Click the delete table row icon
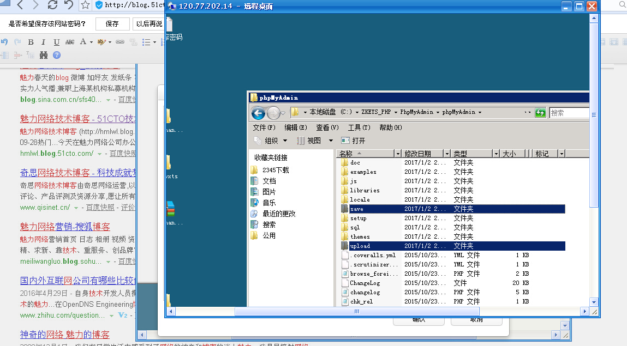Screen dimensions: 627x346 [x=17, y=55]
